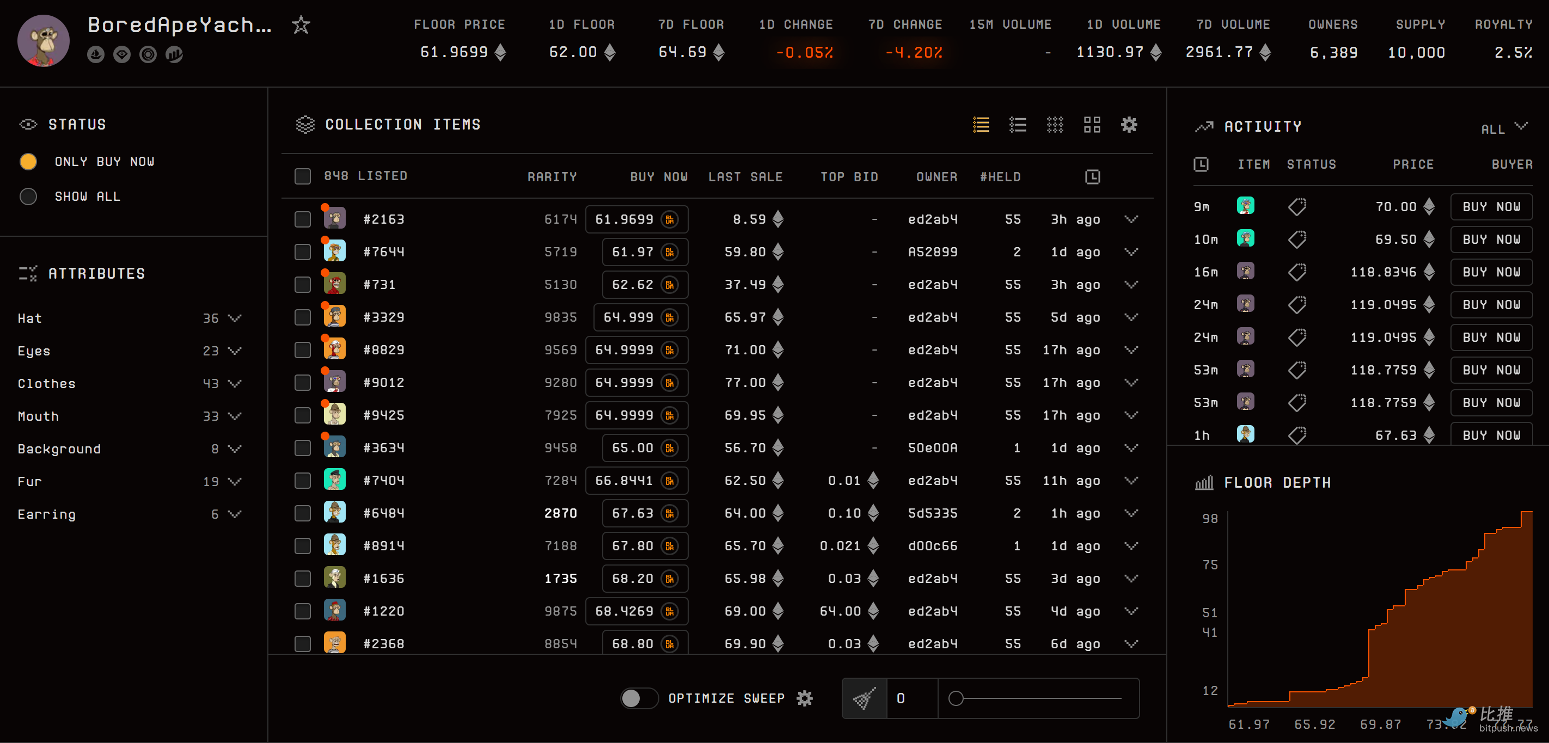Viewport: 1549px width, 743px height.
Task: Open the activity ALL filter dropdown
Action: click(x=1503, y=127)
